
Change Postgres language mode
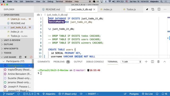(x=134, y=94)
